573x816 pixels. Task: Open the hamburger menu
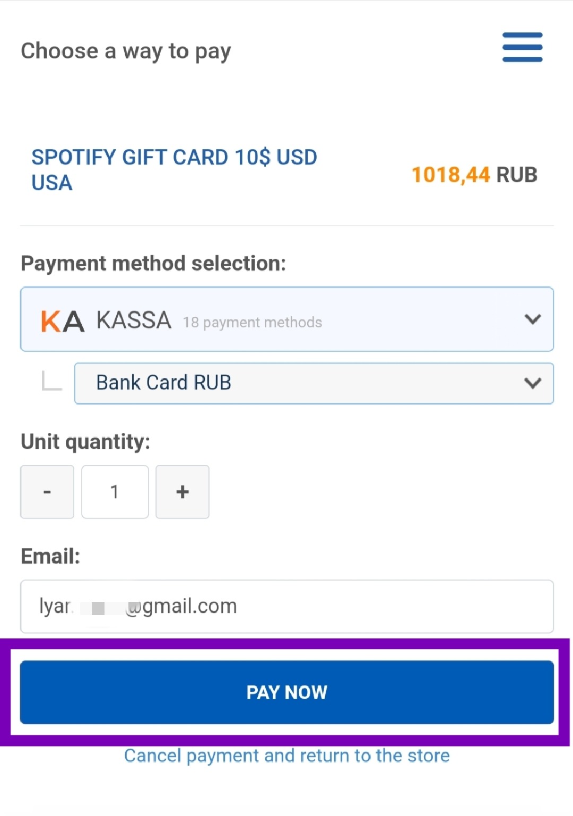(522, 47)
